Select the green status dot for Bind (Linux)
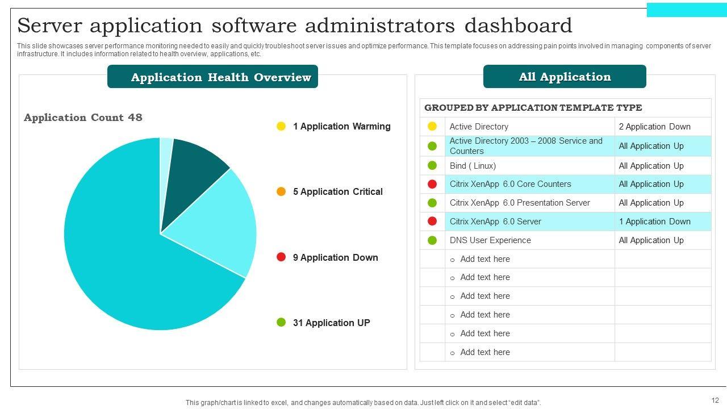The height and width of the screenshot is (409, 727). coord(432,166)
